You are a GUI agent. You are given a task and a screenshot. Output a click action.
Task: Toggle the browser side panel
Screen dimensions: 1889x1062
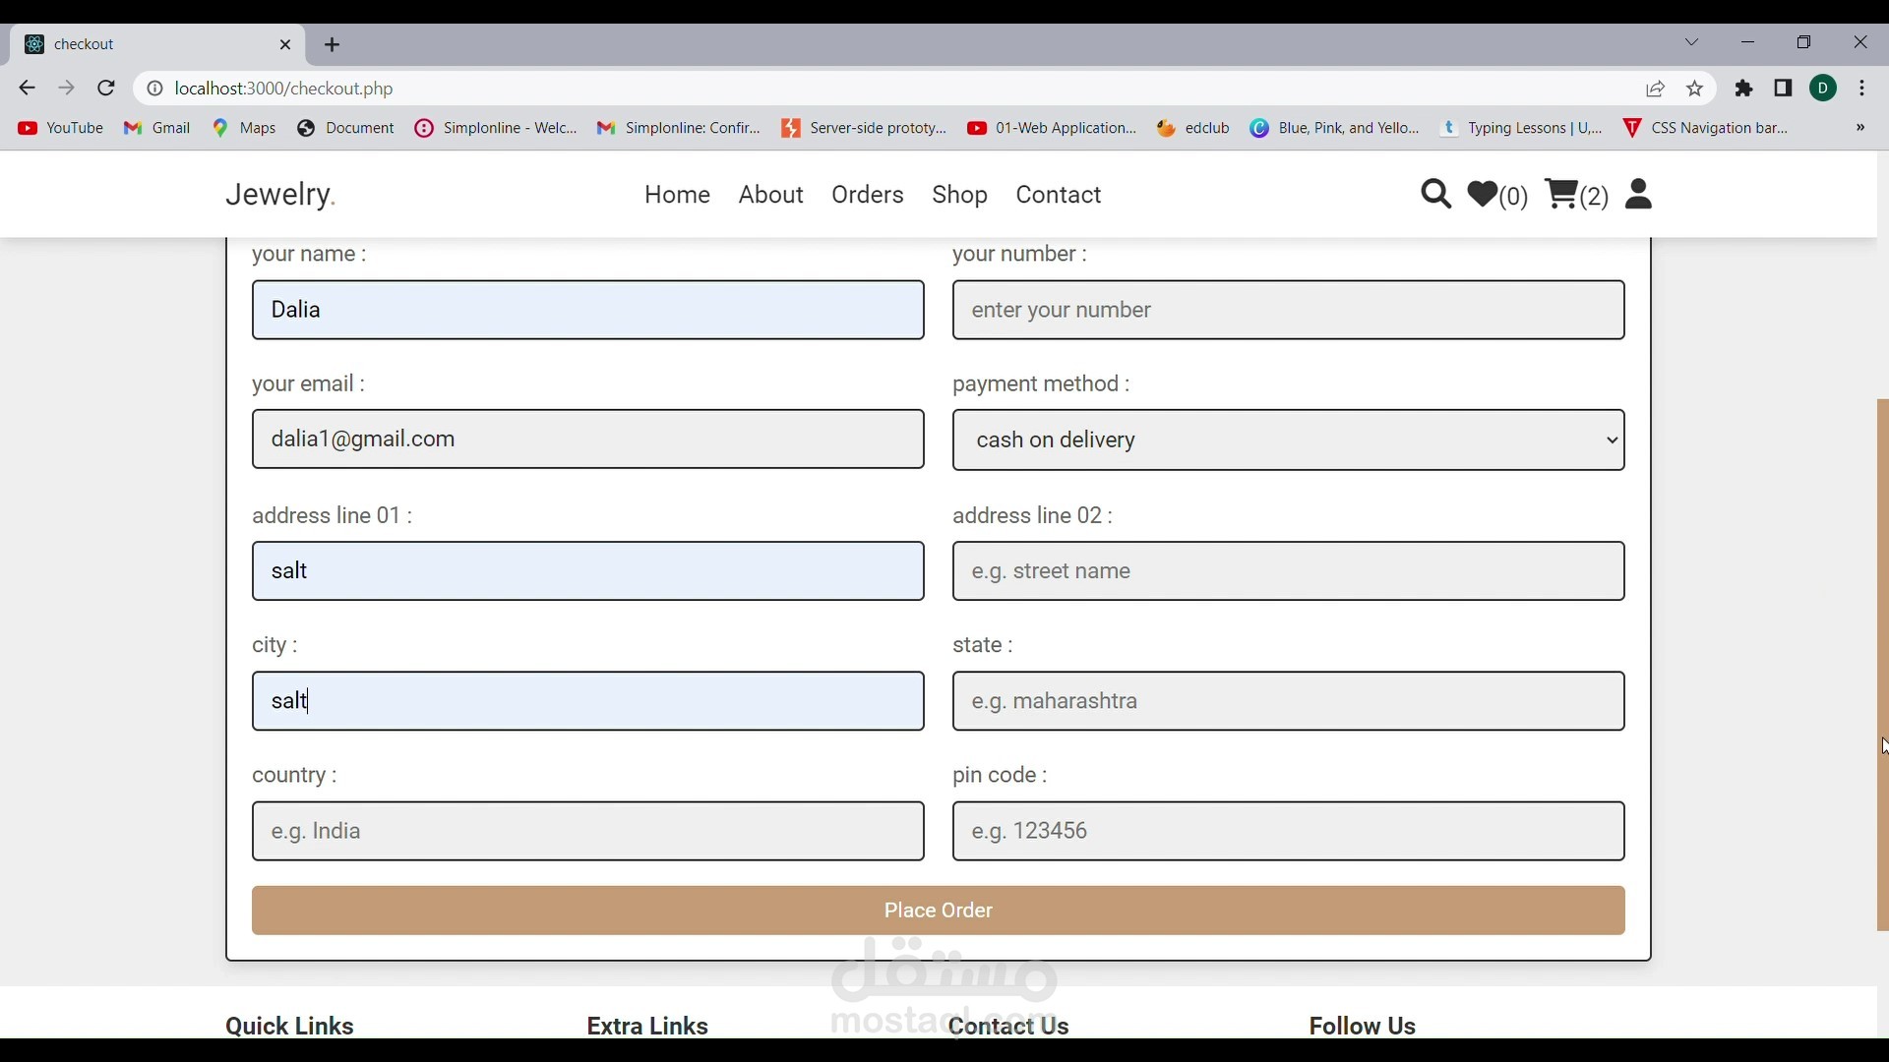tap(1784, 88)
